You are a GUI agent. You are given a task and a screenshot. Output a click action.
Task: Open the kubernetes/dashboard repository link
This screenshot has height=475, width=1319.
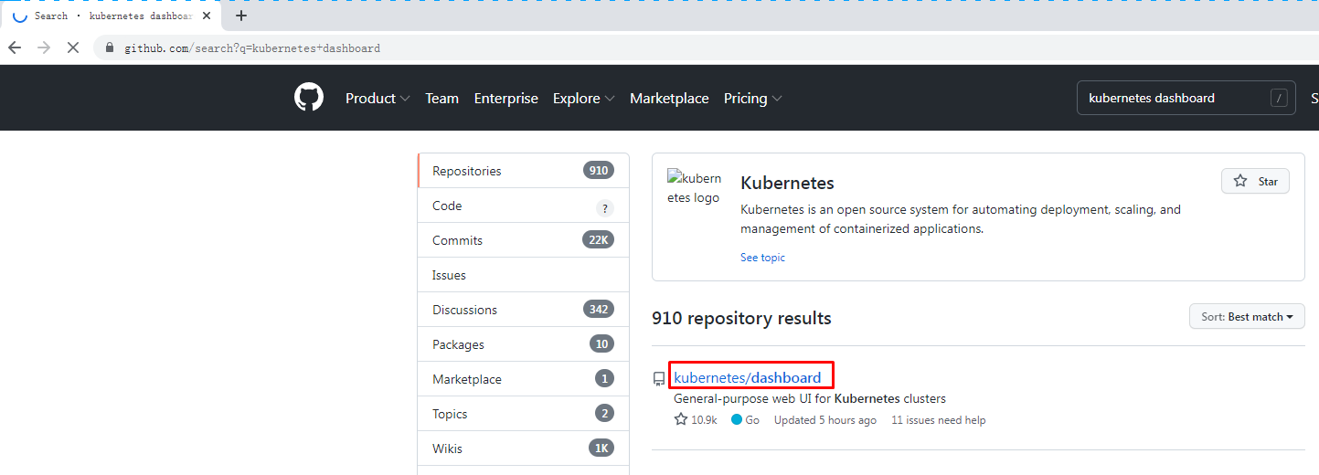(x=748, y=377)
